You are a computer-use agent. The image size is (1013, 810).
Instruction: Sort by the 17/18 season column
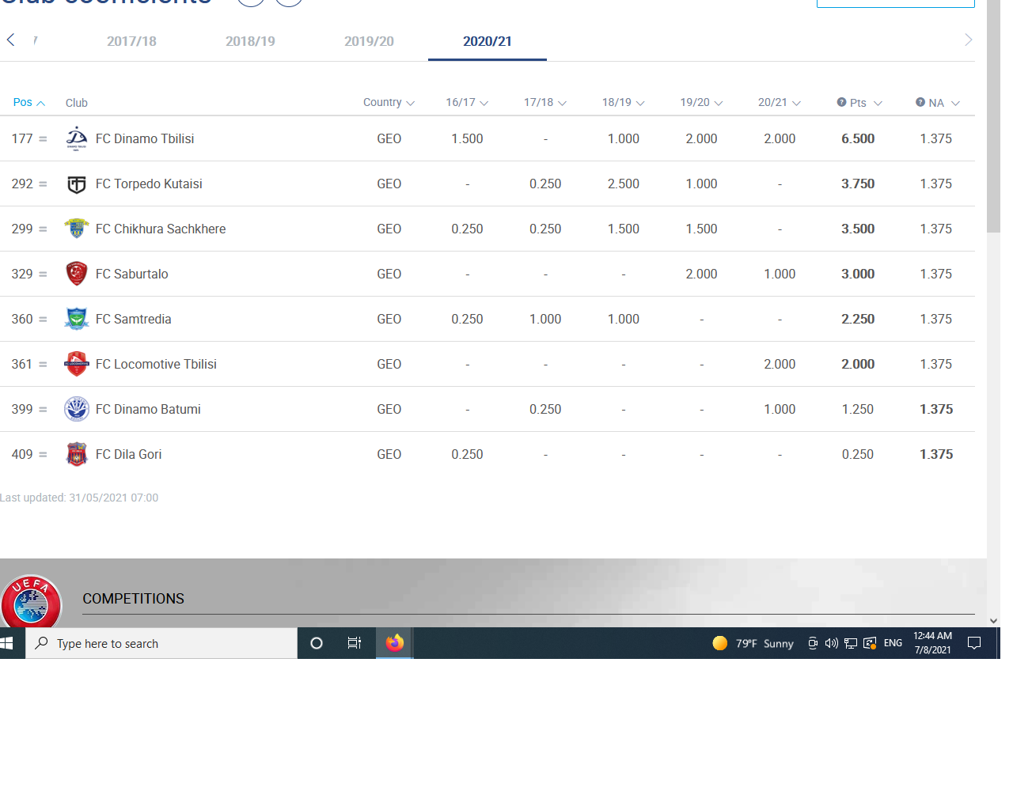pyautogui.click(x=545, y=102)
